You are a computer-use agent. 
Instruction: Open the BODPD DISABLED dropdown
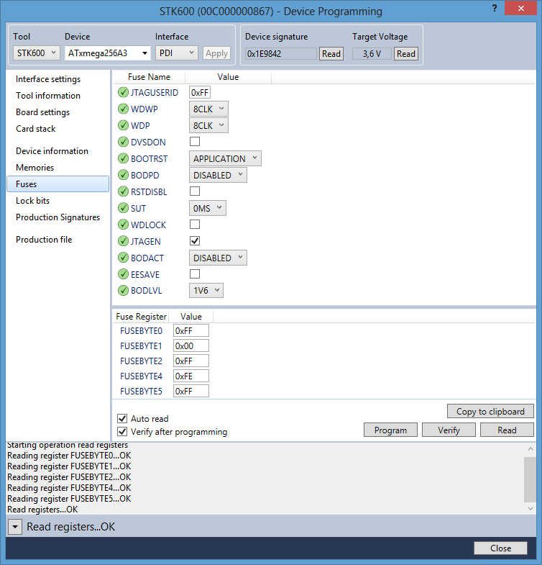pyautogui.click(x=218, y=175)
